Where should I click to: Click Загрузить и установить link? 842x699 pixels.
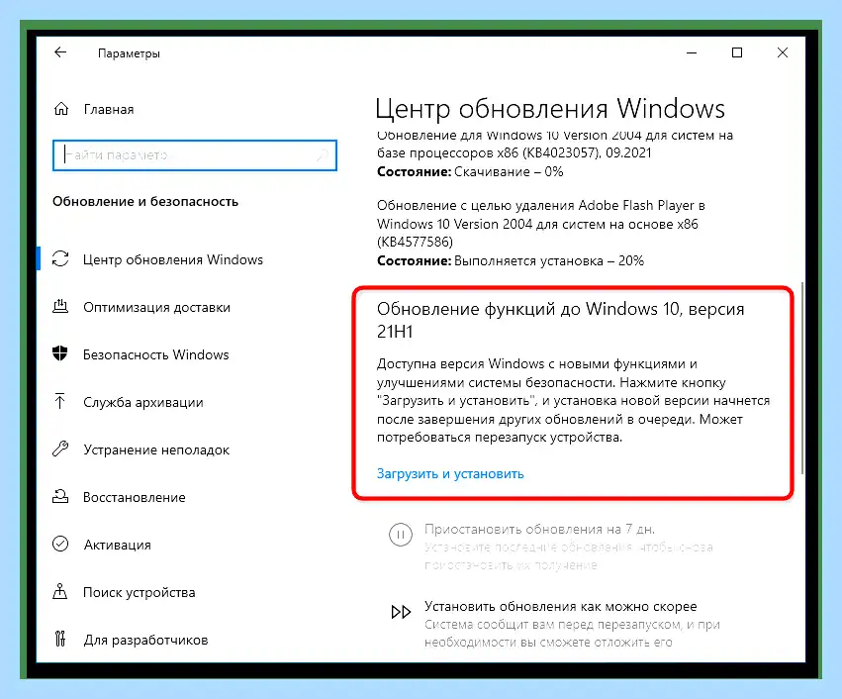(450, 474)
